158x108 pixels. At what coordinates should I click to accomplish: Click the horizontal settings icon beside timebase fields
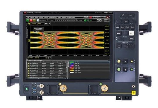[46, 58]
